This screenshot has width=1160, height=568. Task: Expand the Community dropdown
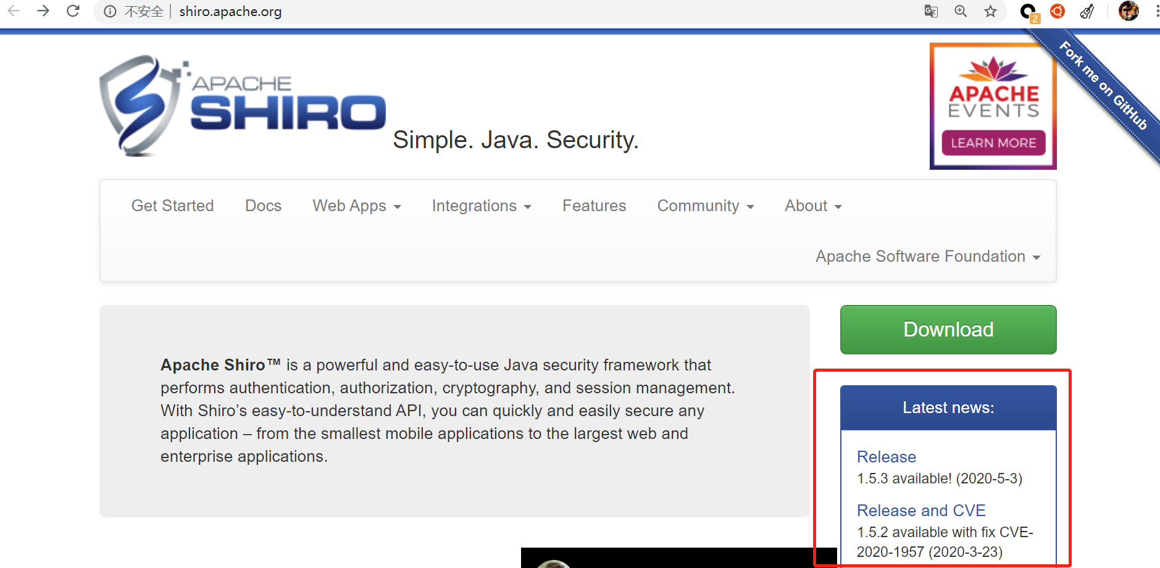click(706, 206)
